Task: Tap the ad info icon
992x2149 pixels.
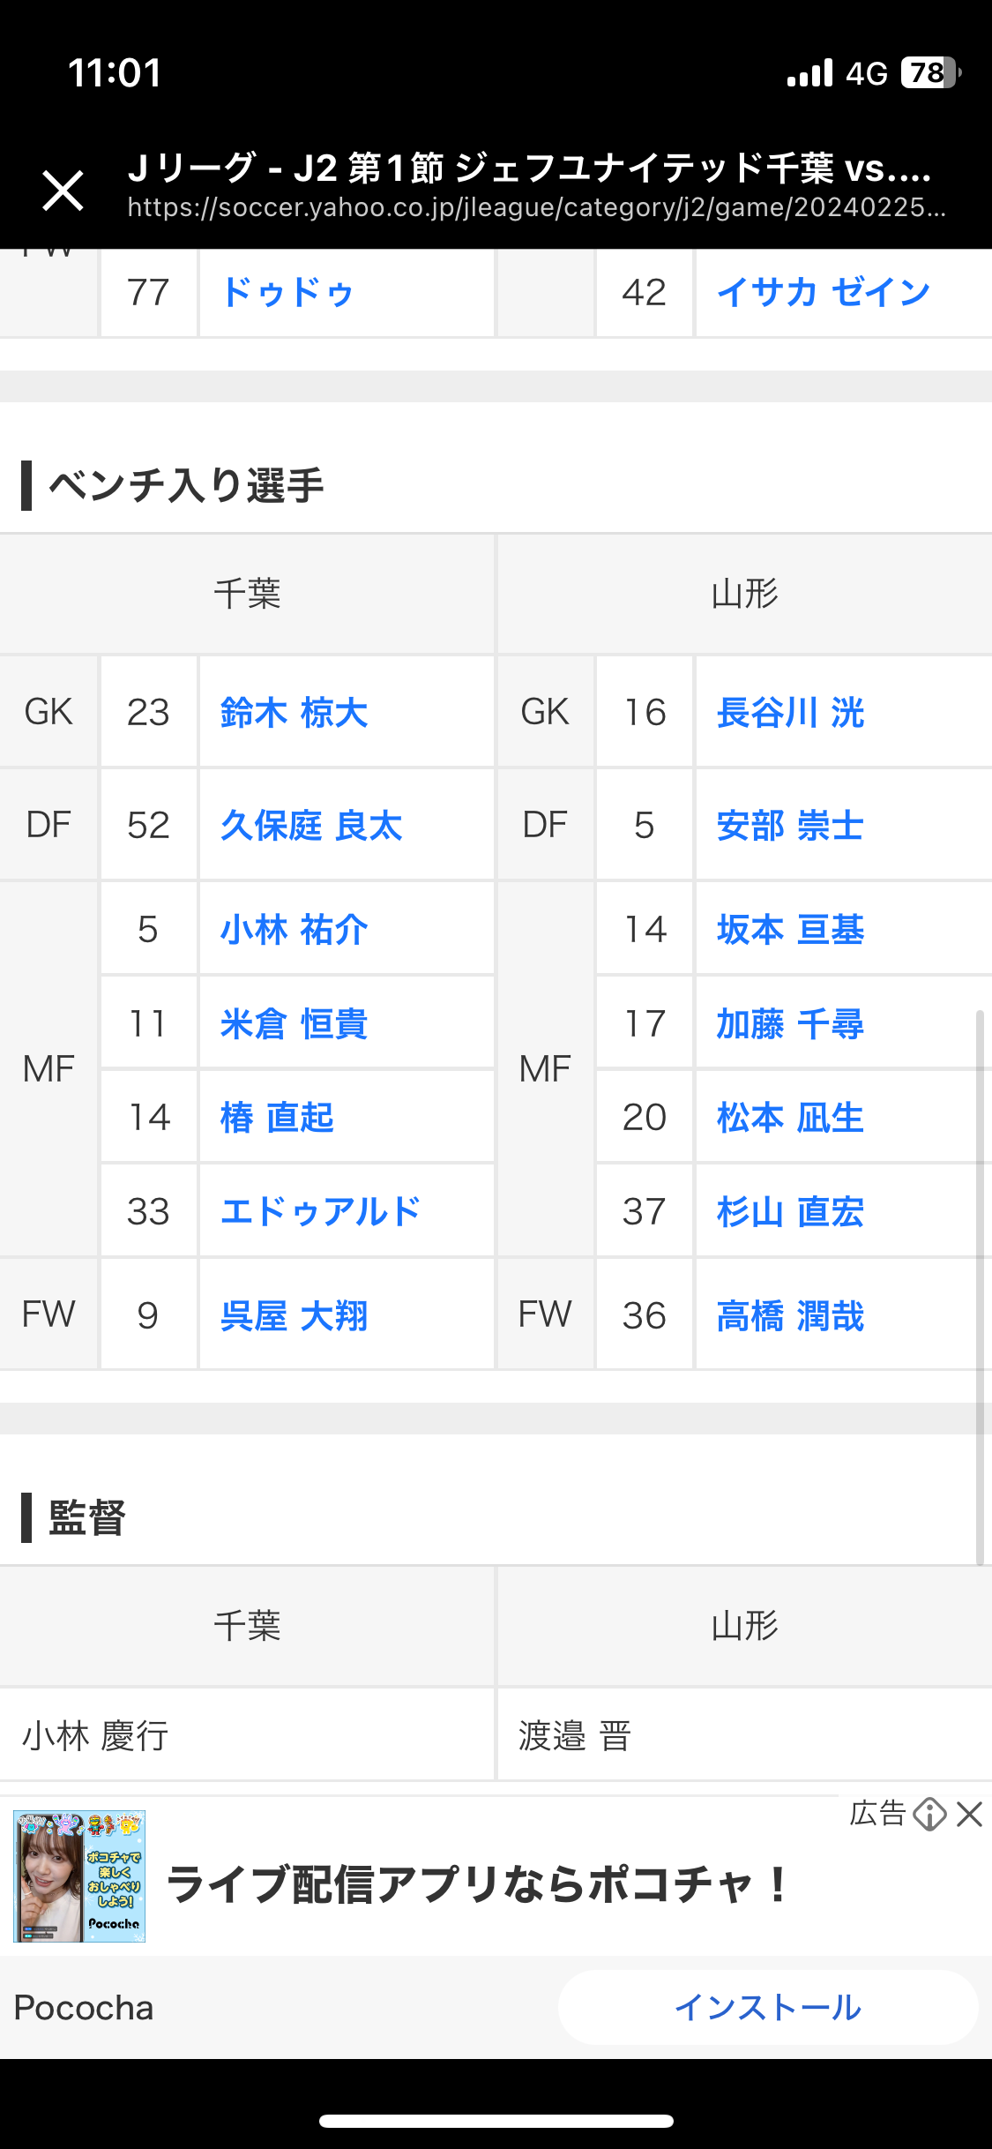Action: (929, 1815)
